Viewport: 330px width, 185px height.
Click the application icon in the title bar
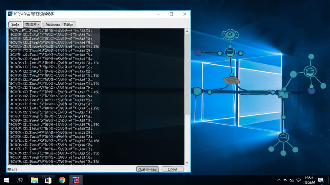[10, 14]
